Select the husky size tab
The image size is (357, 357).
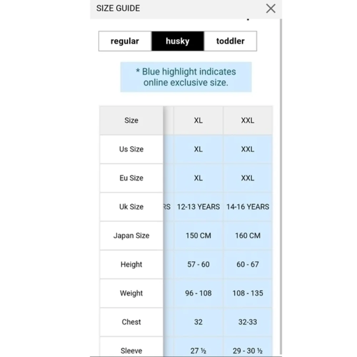177,41
